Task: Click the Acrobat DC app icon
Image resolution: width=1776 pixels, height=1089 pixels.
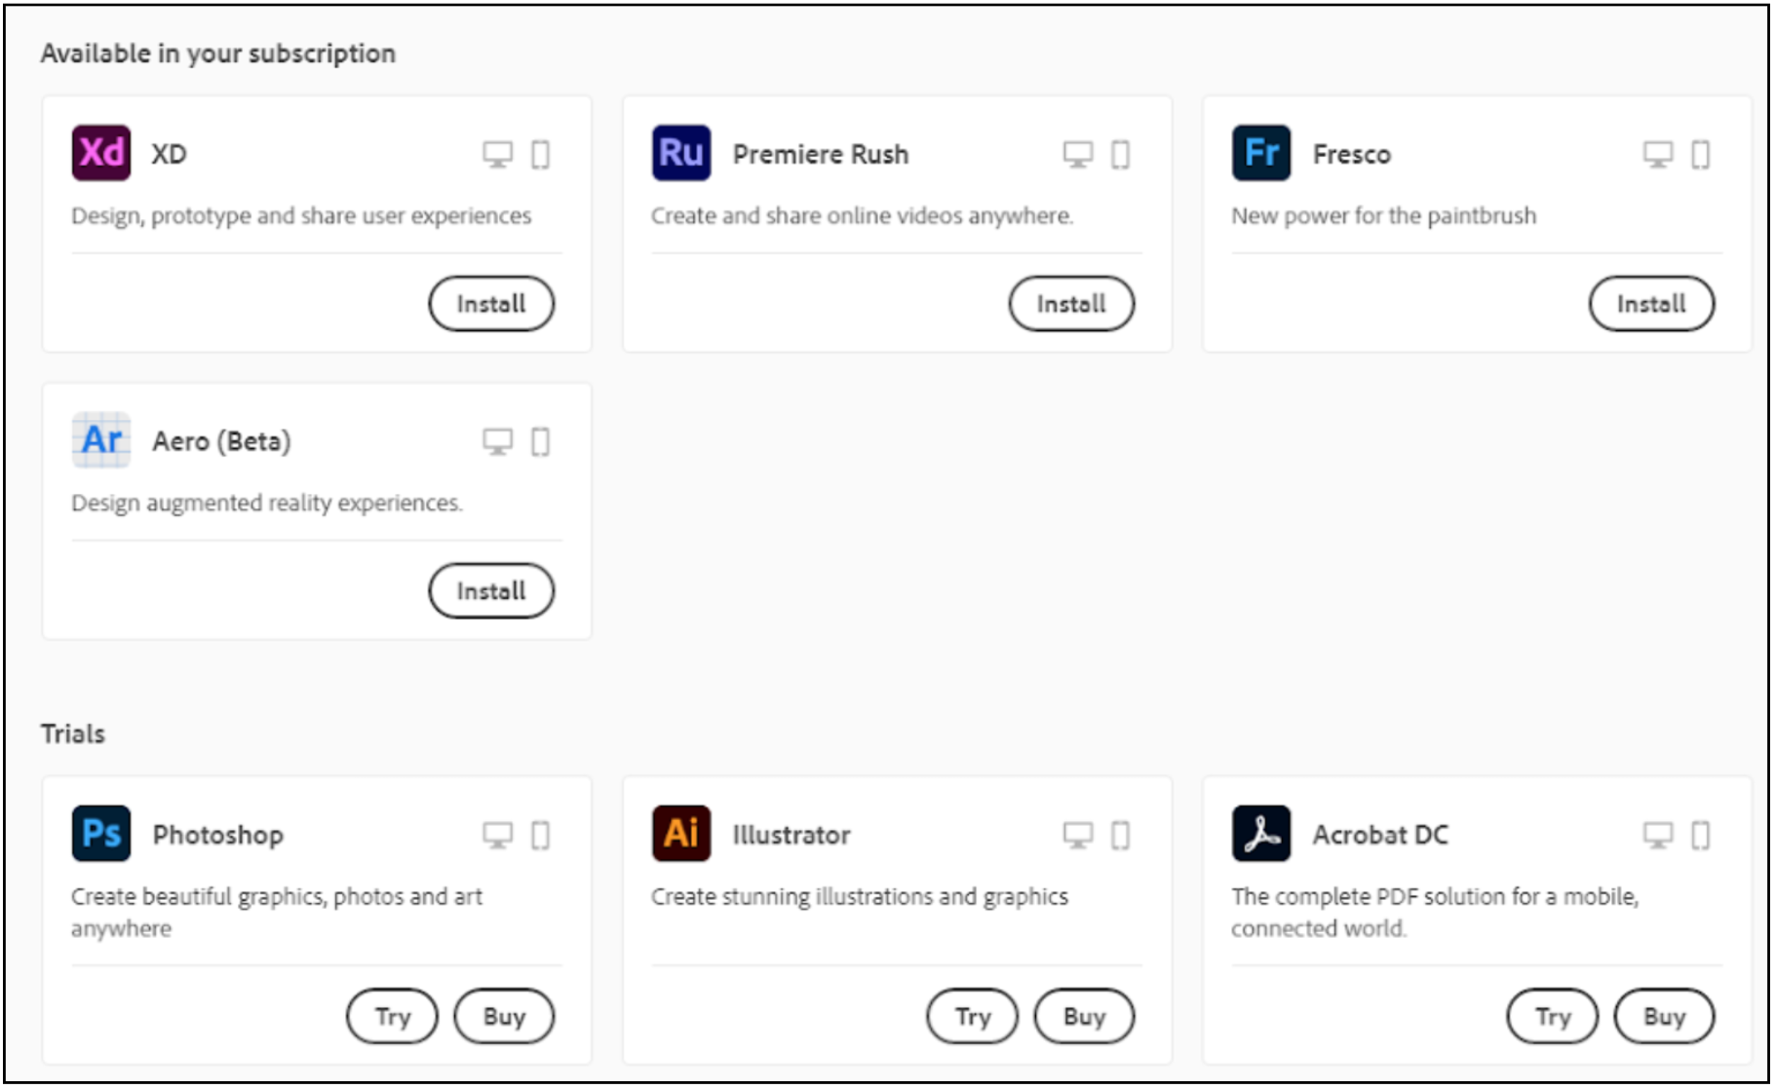Action: click(x=1261, y=834)
